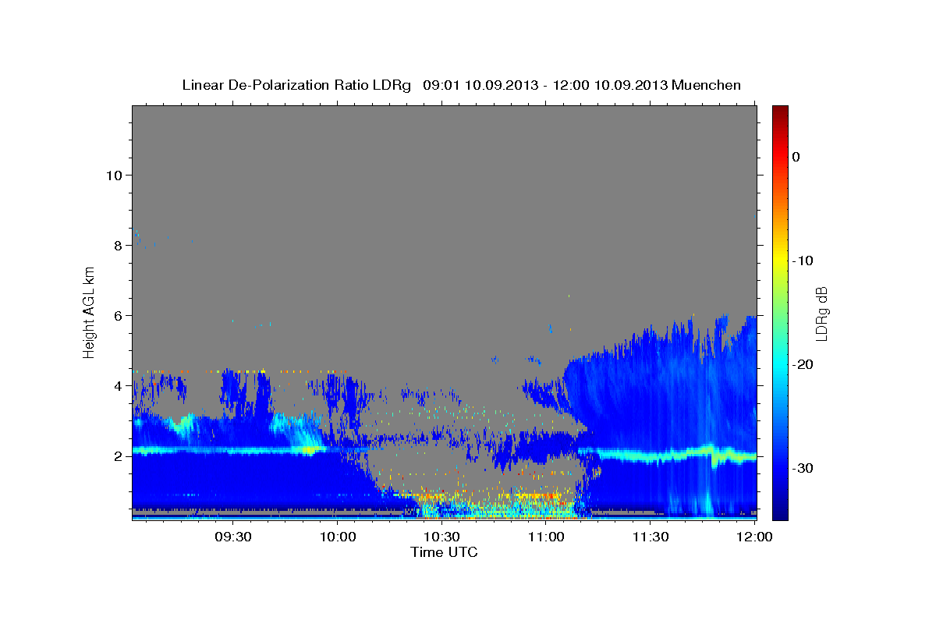Click the 12:00 time tick label
This screenshot has height=624, width=936.
click(753, 537)
